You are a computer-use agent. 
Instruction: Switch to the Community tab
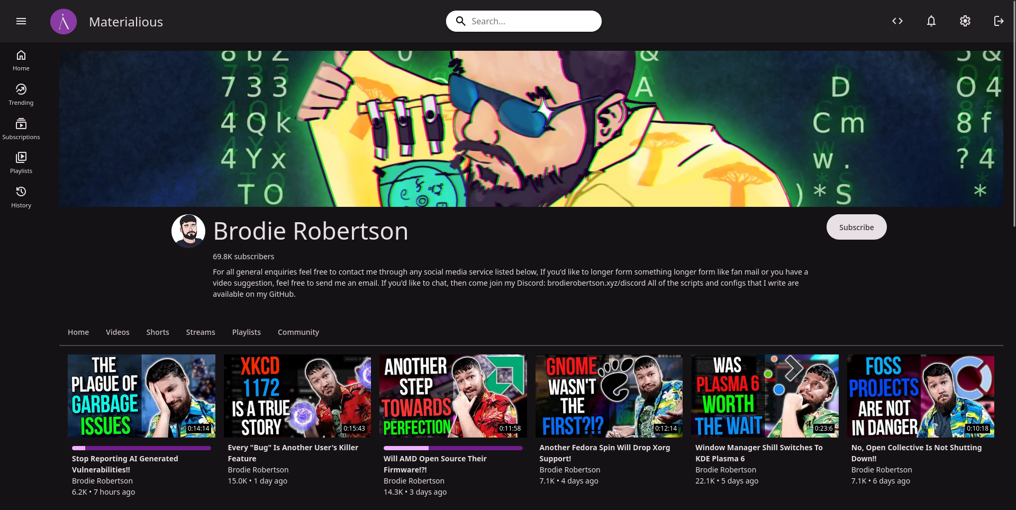point(298,332)
